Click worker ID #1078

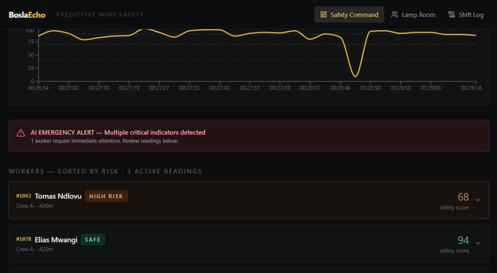click(24, 240)
